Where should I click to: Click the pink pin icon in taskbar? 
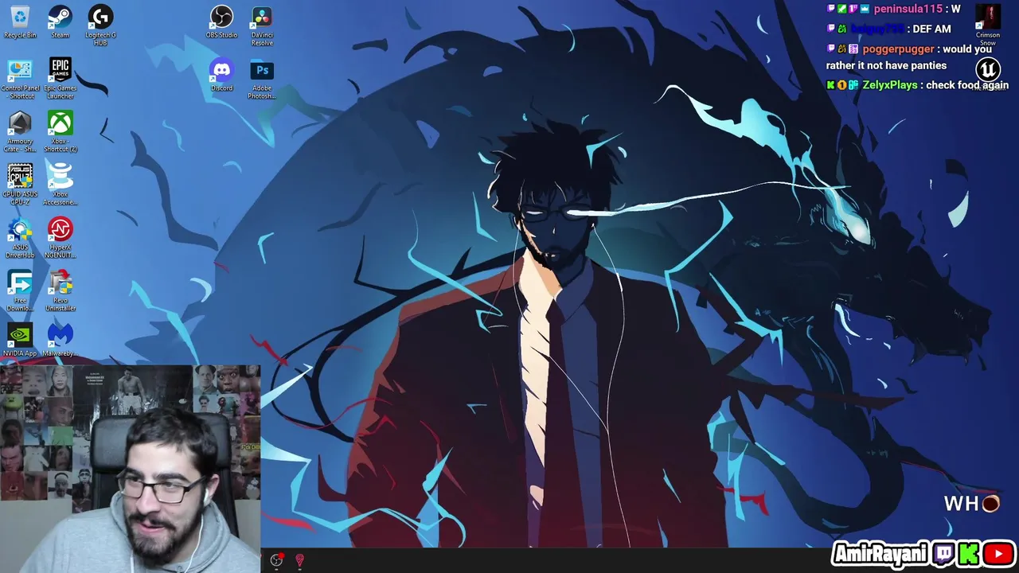pos(299,560)
